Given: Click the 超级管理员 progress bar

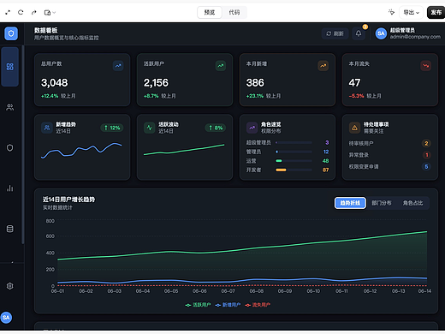Looking at the screenshot, I should [x=294, y=142].
